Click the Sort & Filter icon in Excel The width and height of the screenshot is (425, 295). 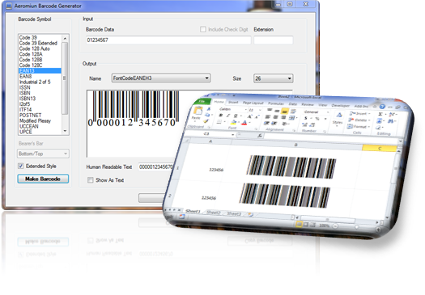pyautogui.click(x=392, y=115)
